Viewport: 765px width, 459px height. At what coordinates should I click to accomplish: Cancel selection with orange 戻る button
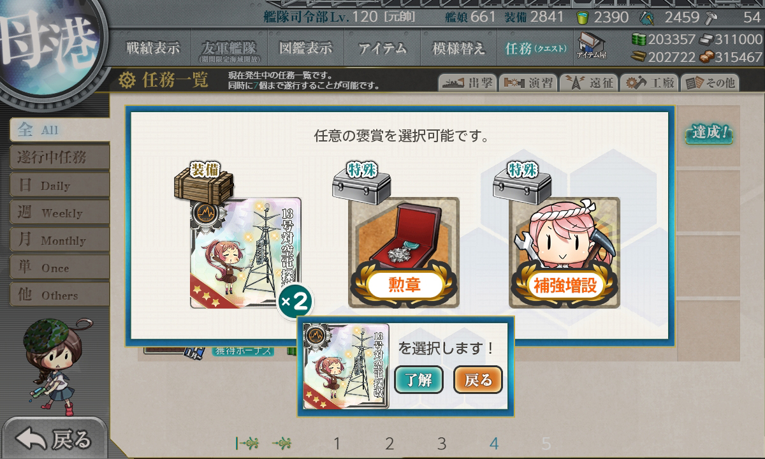tap(478, 381)
